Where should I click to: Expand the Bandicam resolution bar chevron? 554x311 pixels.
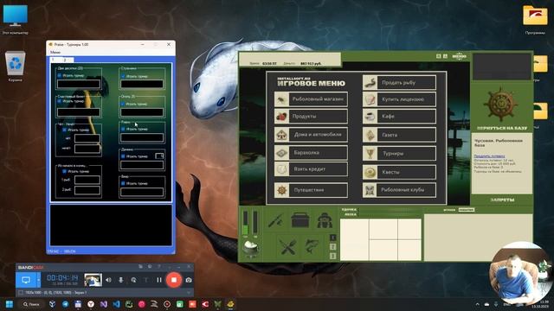(189, 293)
